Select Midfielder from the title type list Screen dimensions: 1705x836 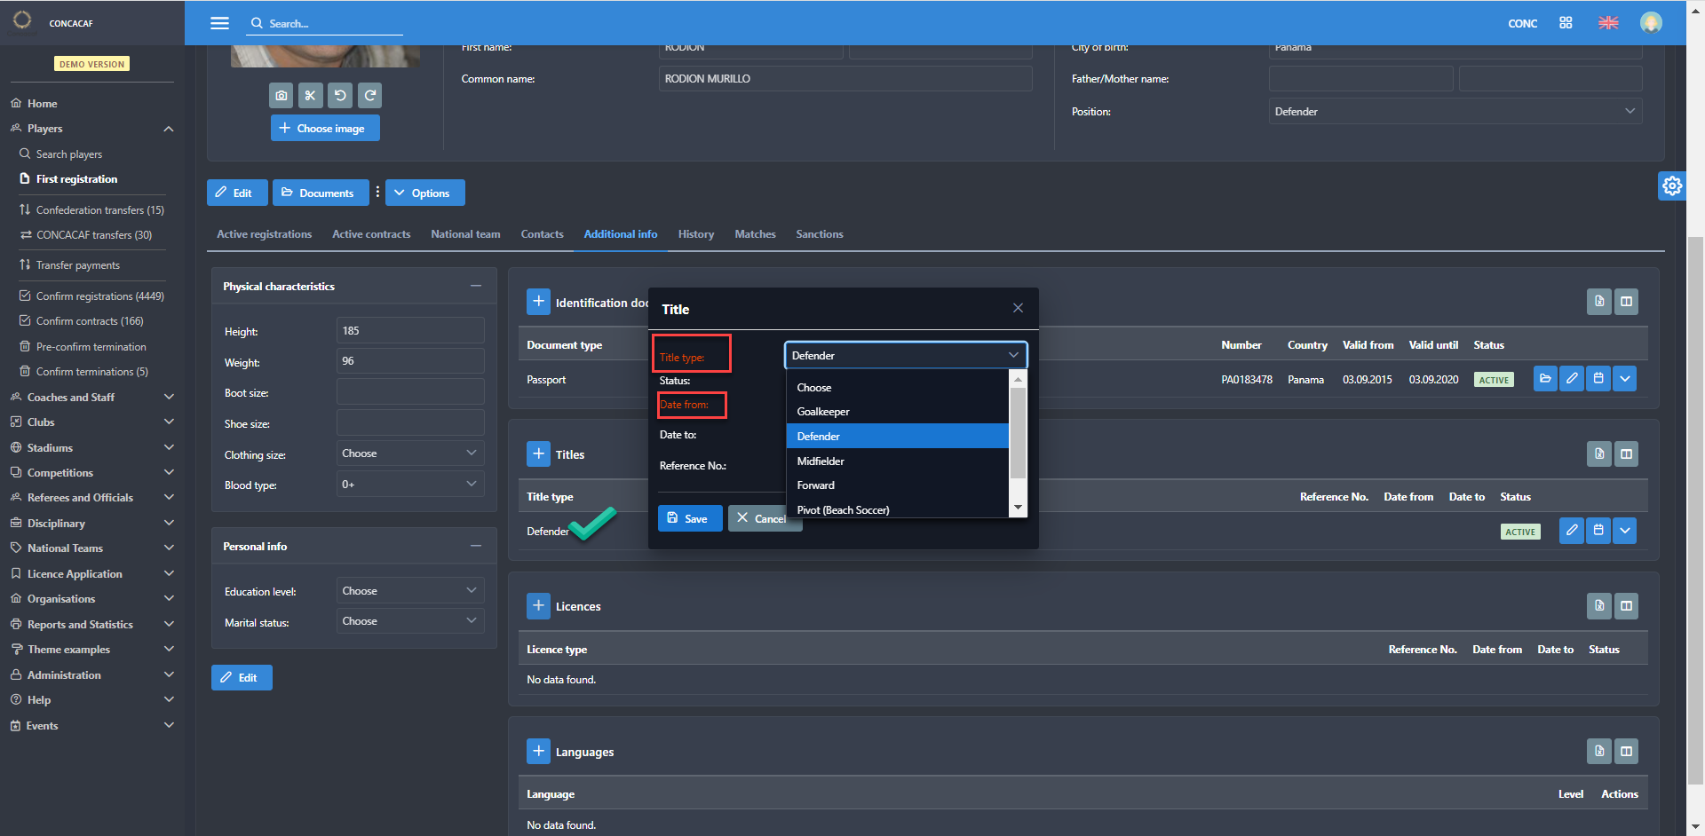coord(821,461)
